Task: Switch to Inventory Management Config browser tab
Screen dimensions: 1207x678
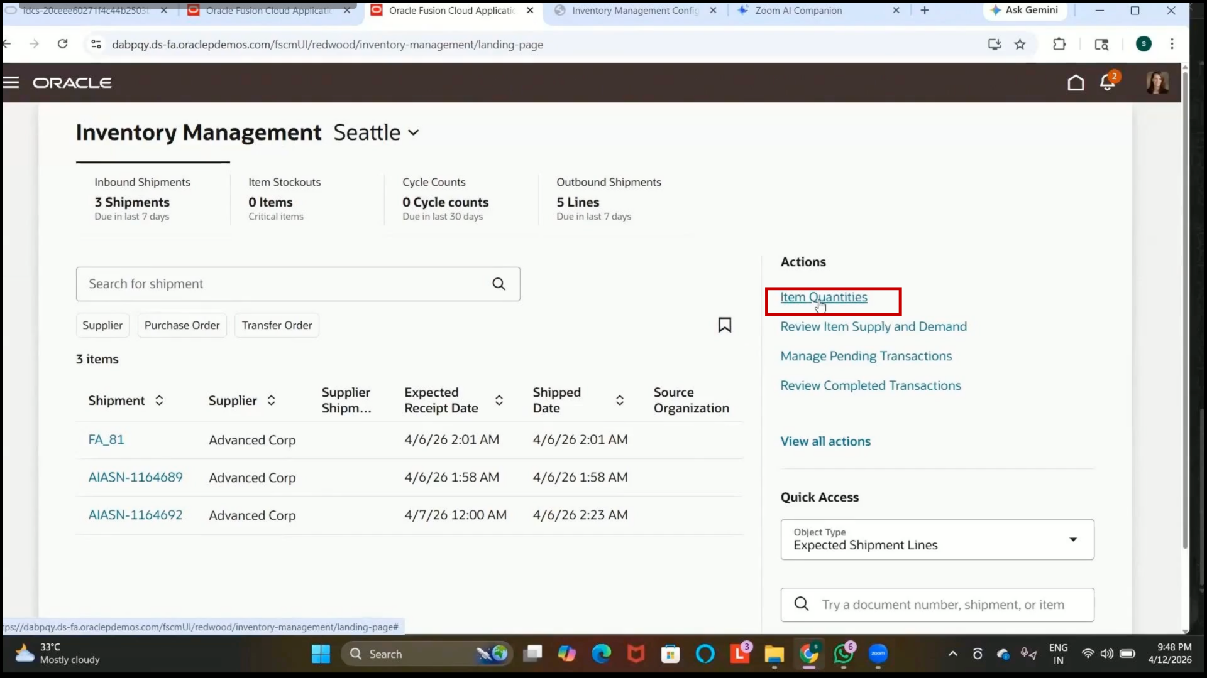Action: pos(635,11)
